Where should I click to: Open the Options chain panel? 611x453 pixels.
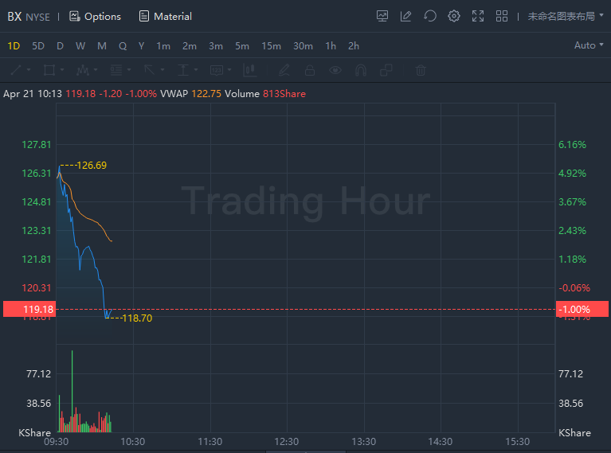95,16
